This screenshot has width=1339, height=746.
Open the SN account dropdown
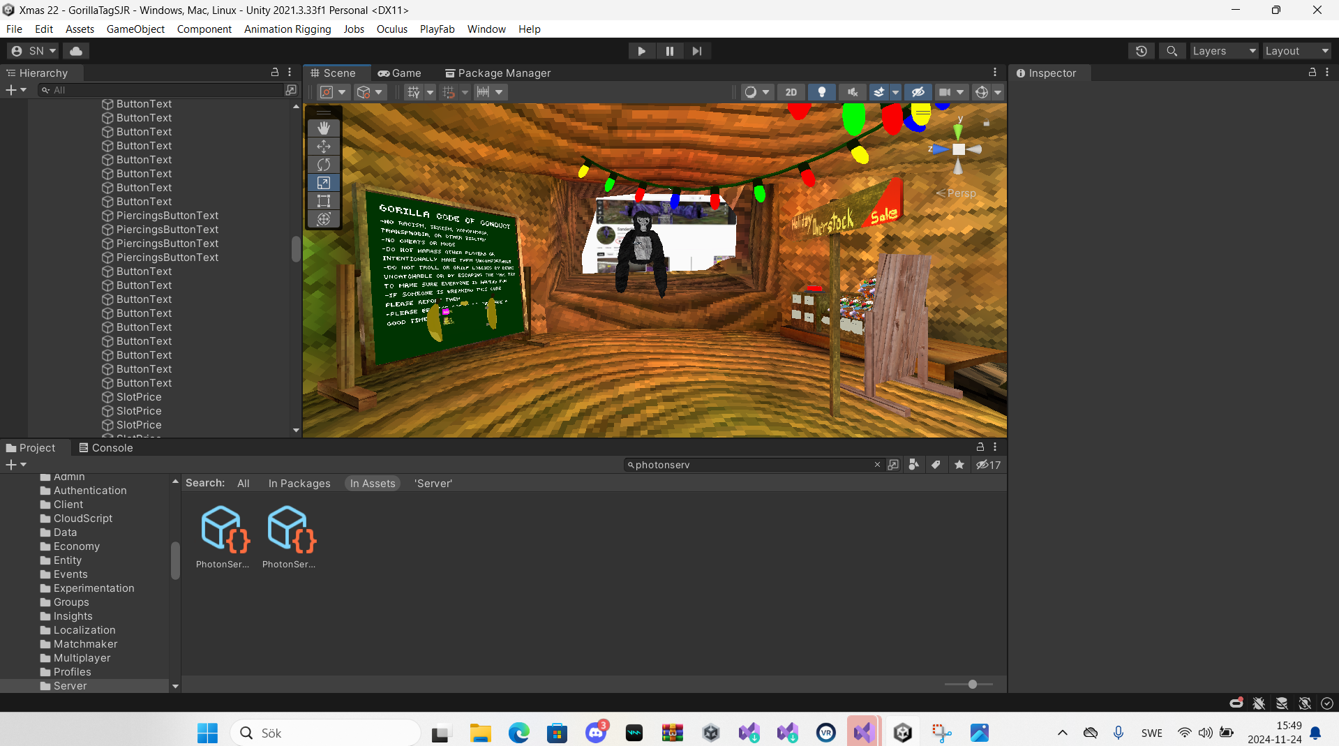(33, 51)
